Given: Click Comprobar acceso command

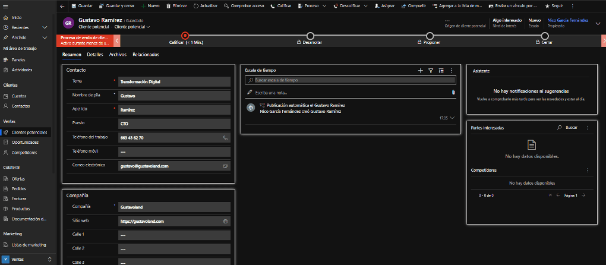Looking at the screenshot, I should 244,6.
